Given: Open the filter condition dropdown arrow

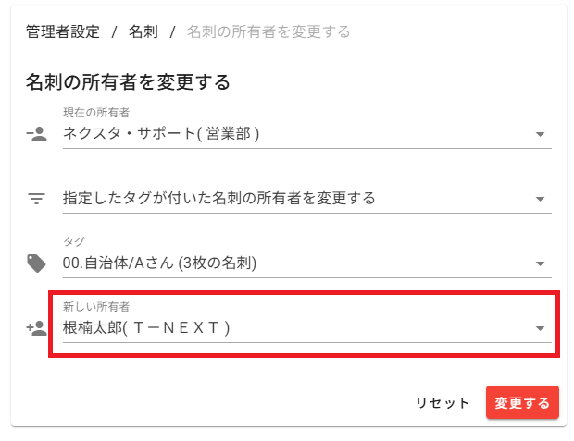Looking at the screenshot, I should point(540,199).
